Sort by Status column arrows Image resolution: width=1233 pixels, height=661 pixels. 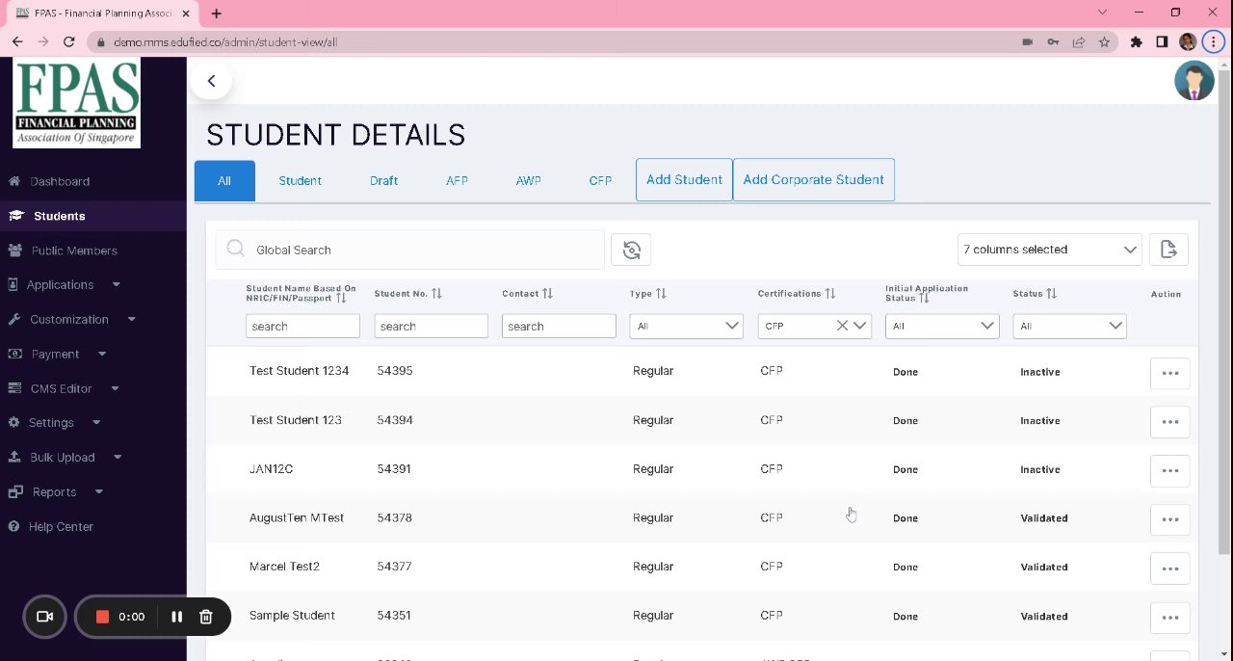pos(1052,294)
